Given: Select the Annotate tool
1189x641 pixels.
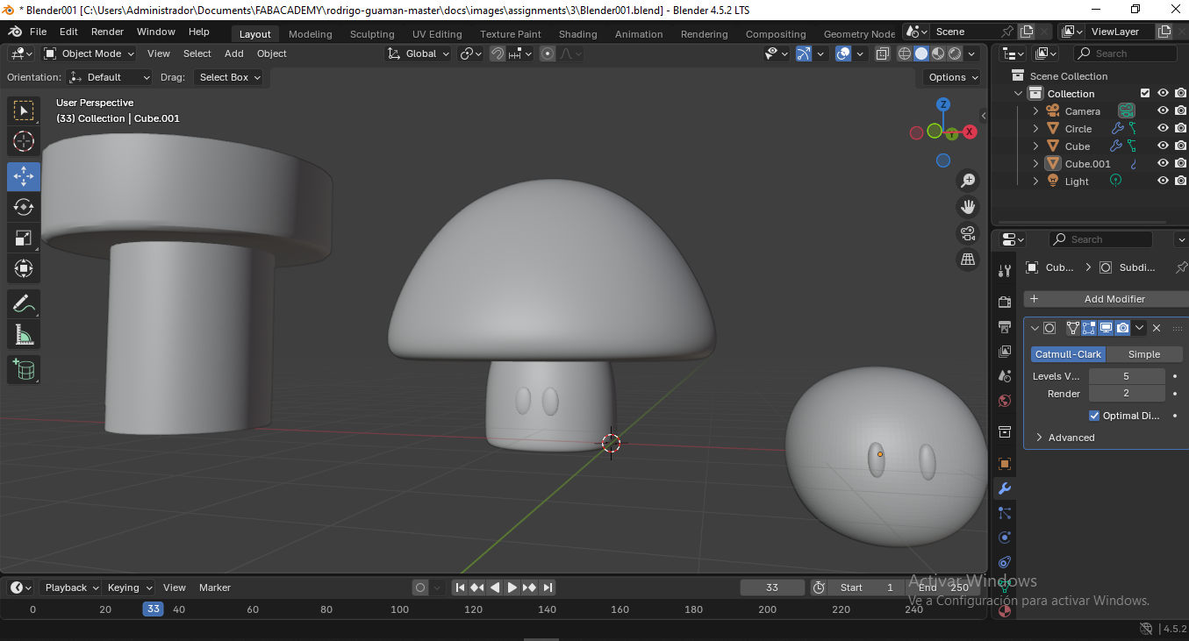Looking at the screenshot, I should tap(23, 303).
